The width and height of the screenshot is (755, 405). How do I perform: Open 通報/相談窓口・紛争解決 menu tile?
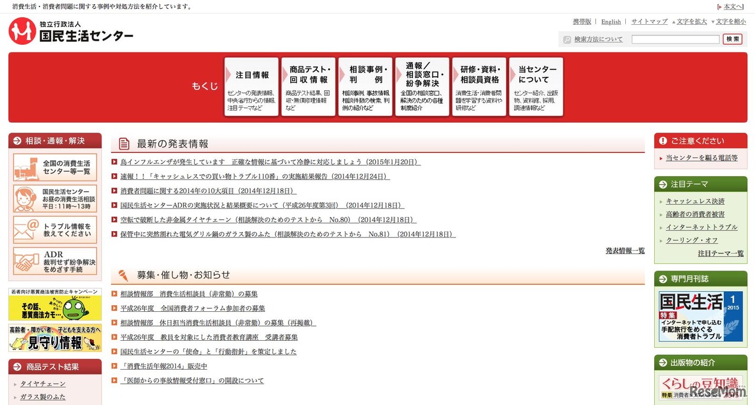[422, 87]
